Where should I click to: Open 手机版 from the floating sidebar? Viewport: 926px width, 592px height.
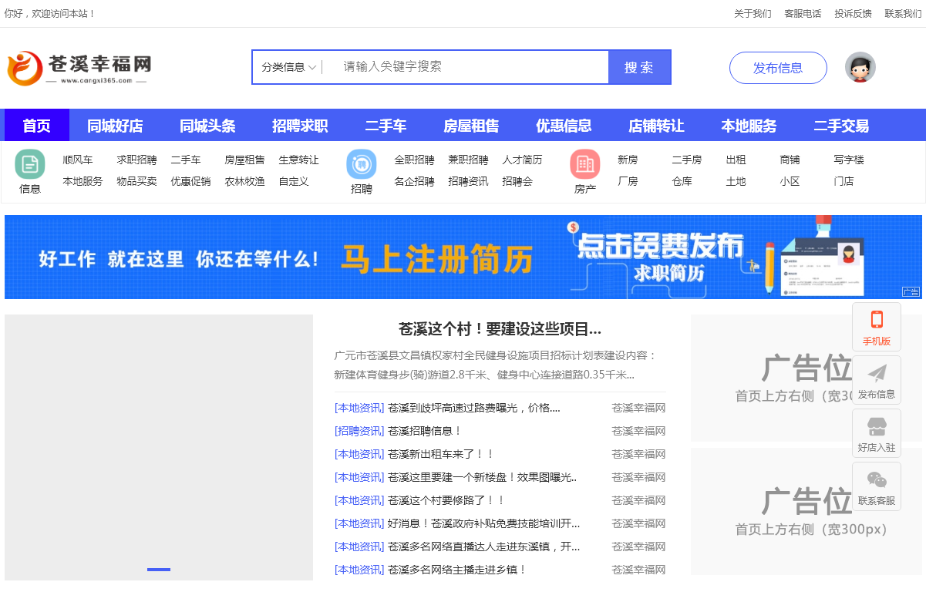[877, 327]
